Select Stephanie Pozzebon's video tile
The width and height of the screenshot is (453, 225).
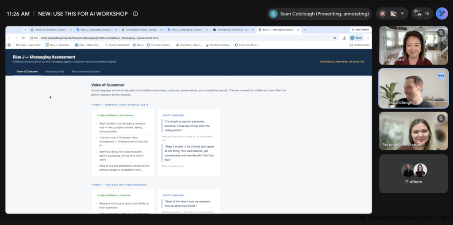(x=414, y=131)
